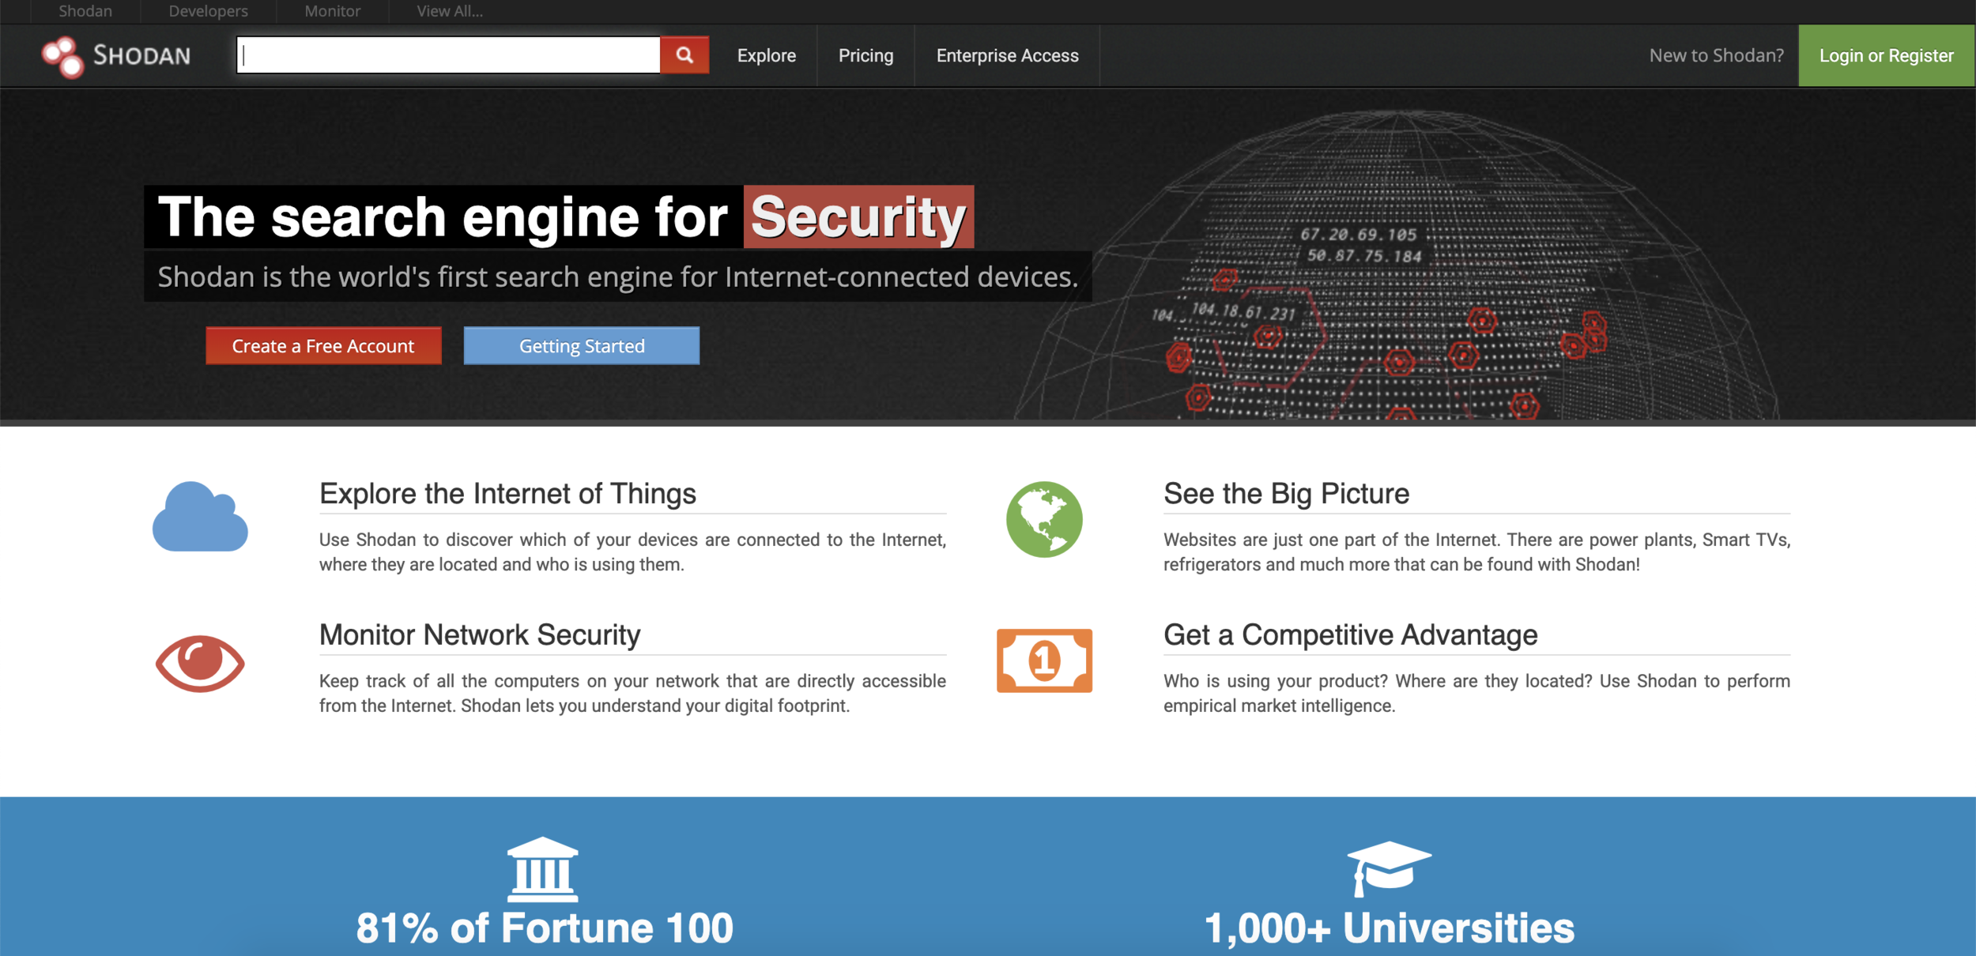Viewport: 1976px width, 956px height.
Task: Click the blue cloud icon
Action: tap(200, 518)
